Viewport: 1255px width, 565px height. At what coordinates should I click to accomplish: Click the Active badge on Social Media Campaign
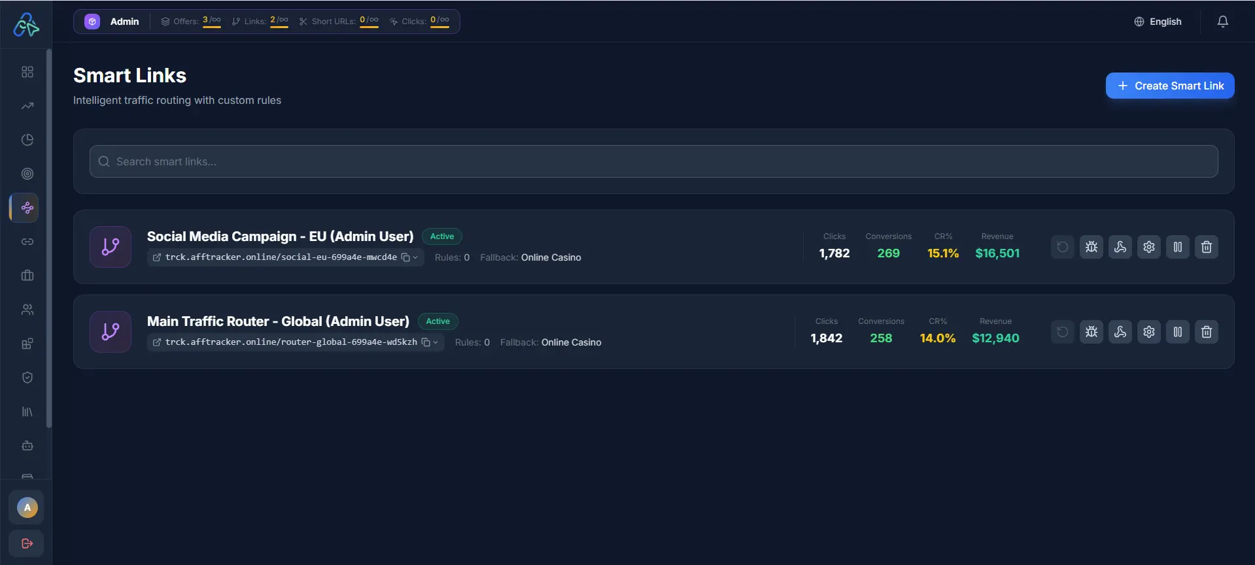442,236
